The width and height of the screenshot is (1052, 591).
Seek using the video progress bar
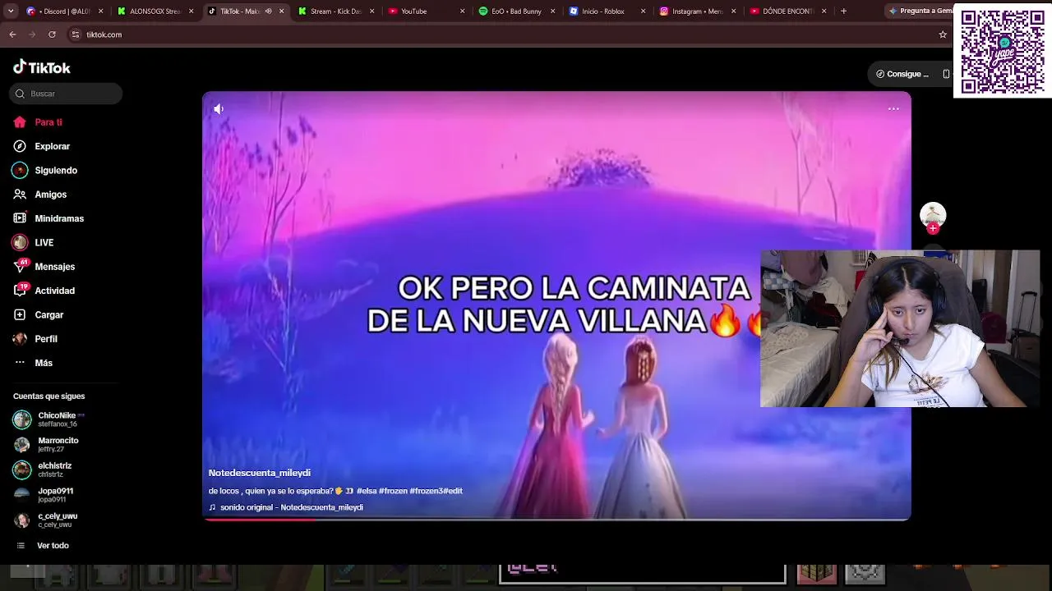click(x=556, y=519)
